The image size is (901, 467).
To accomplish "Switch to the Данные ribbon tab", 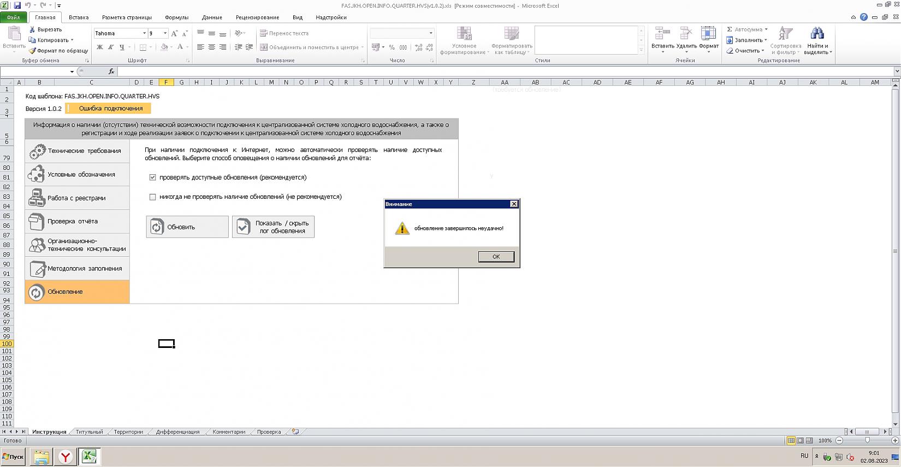I will [212, 17].
